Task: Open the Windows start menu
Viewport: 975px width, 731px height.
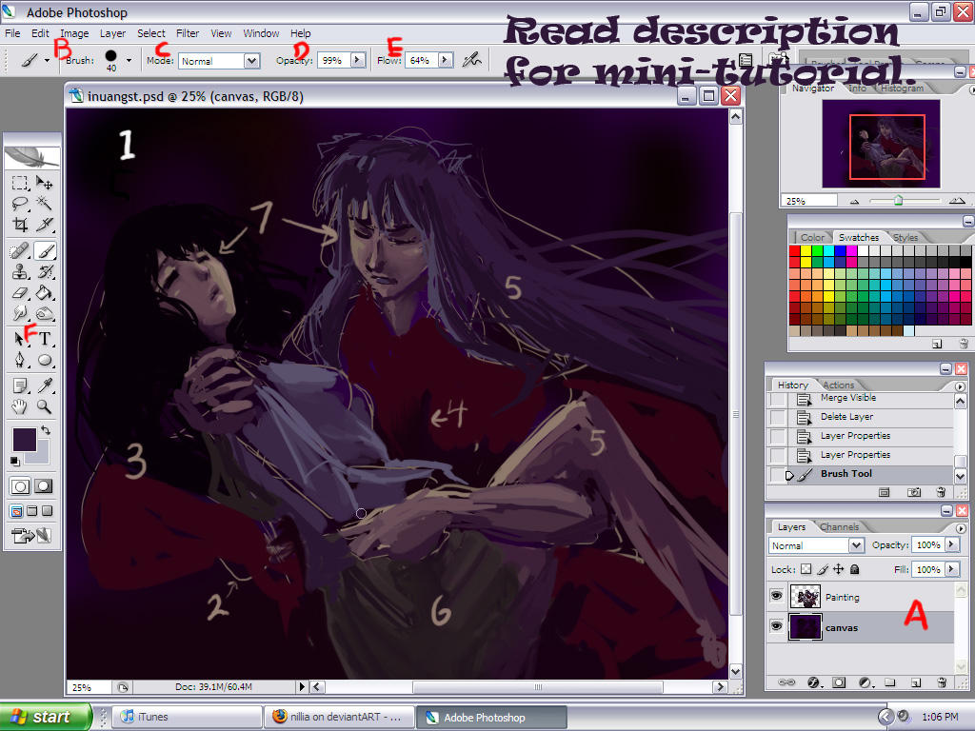Action: click(x=45, y=717)
